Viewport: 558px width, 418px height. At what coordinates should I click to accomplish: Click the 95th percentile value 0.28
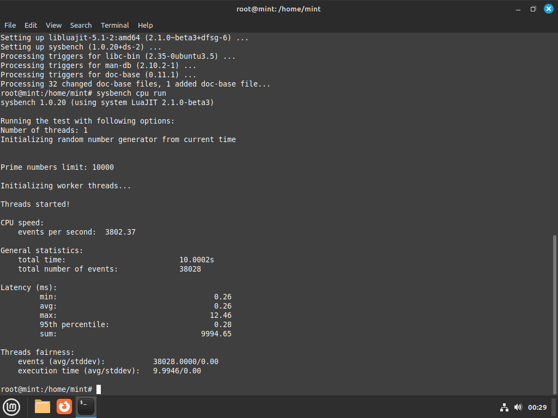click(223, 324)
